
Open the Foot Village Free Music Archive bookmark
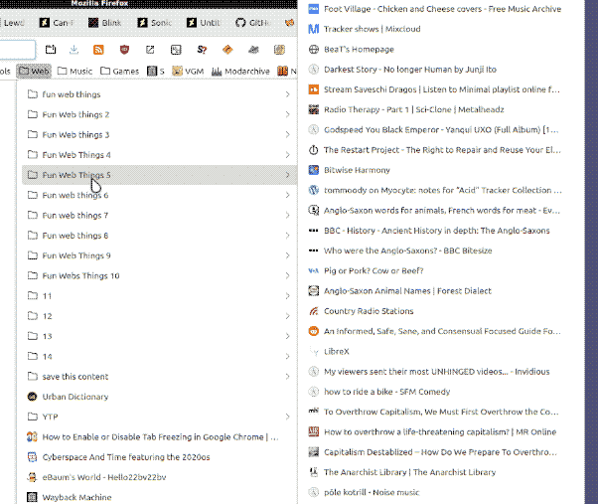[x=441, y=9]
